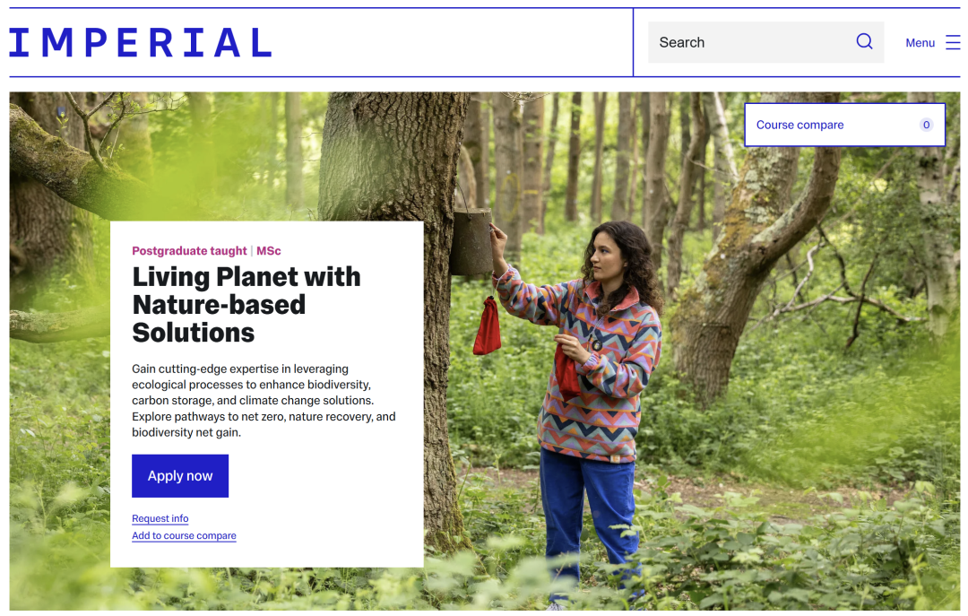This screenshot has height=616, width=968.
Task: Open the Request info link
Action: coord(160,518)
